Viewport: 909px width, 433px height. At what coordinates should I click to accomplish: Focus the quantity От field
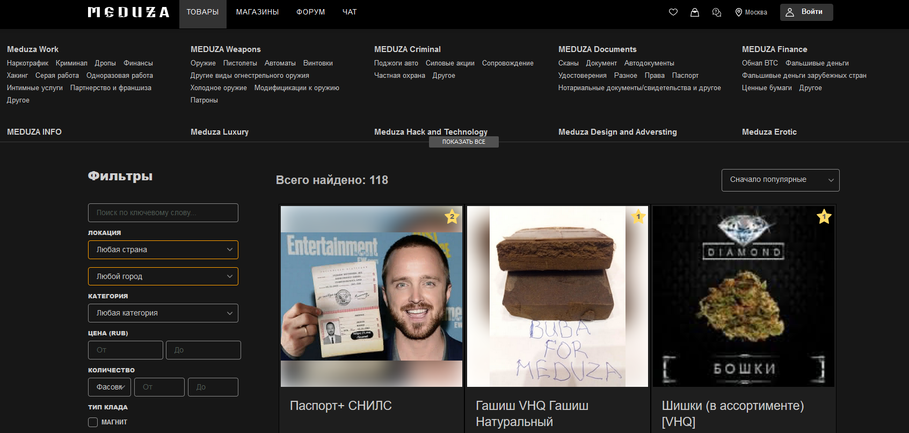(x=159, y=387)
